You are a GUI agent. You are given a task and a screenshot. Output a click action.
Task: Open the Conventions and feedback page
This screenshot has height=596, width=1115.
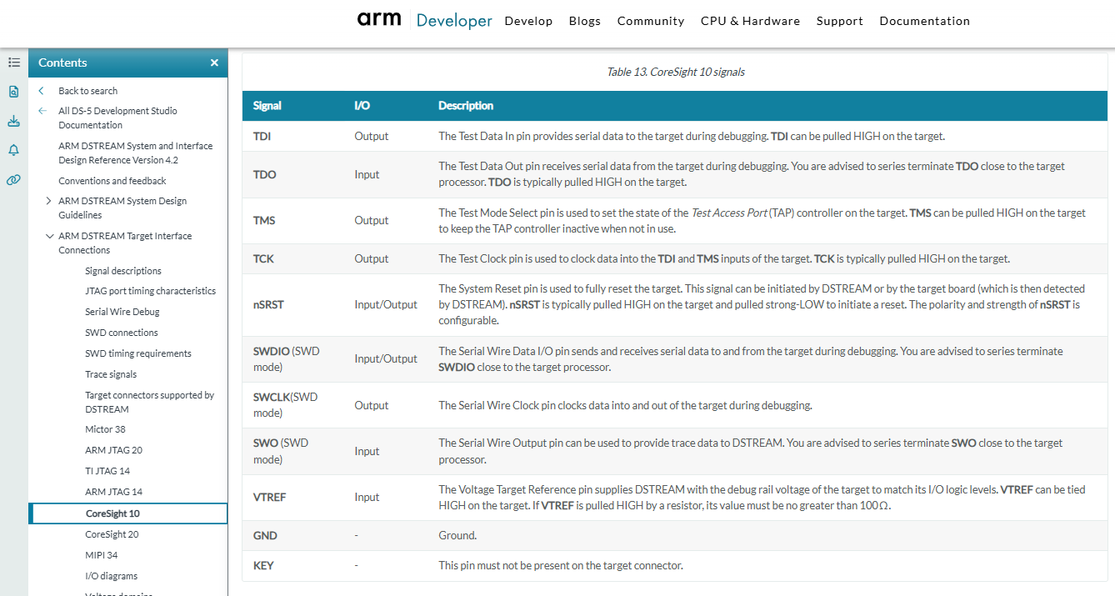point(112,181)
